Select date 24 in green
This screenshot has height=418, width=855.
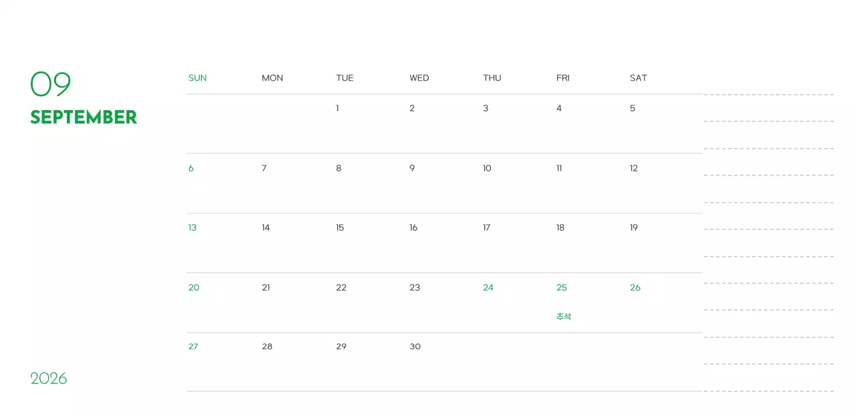[488, 287]
